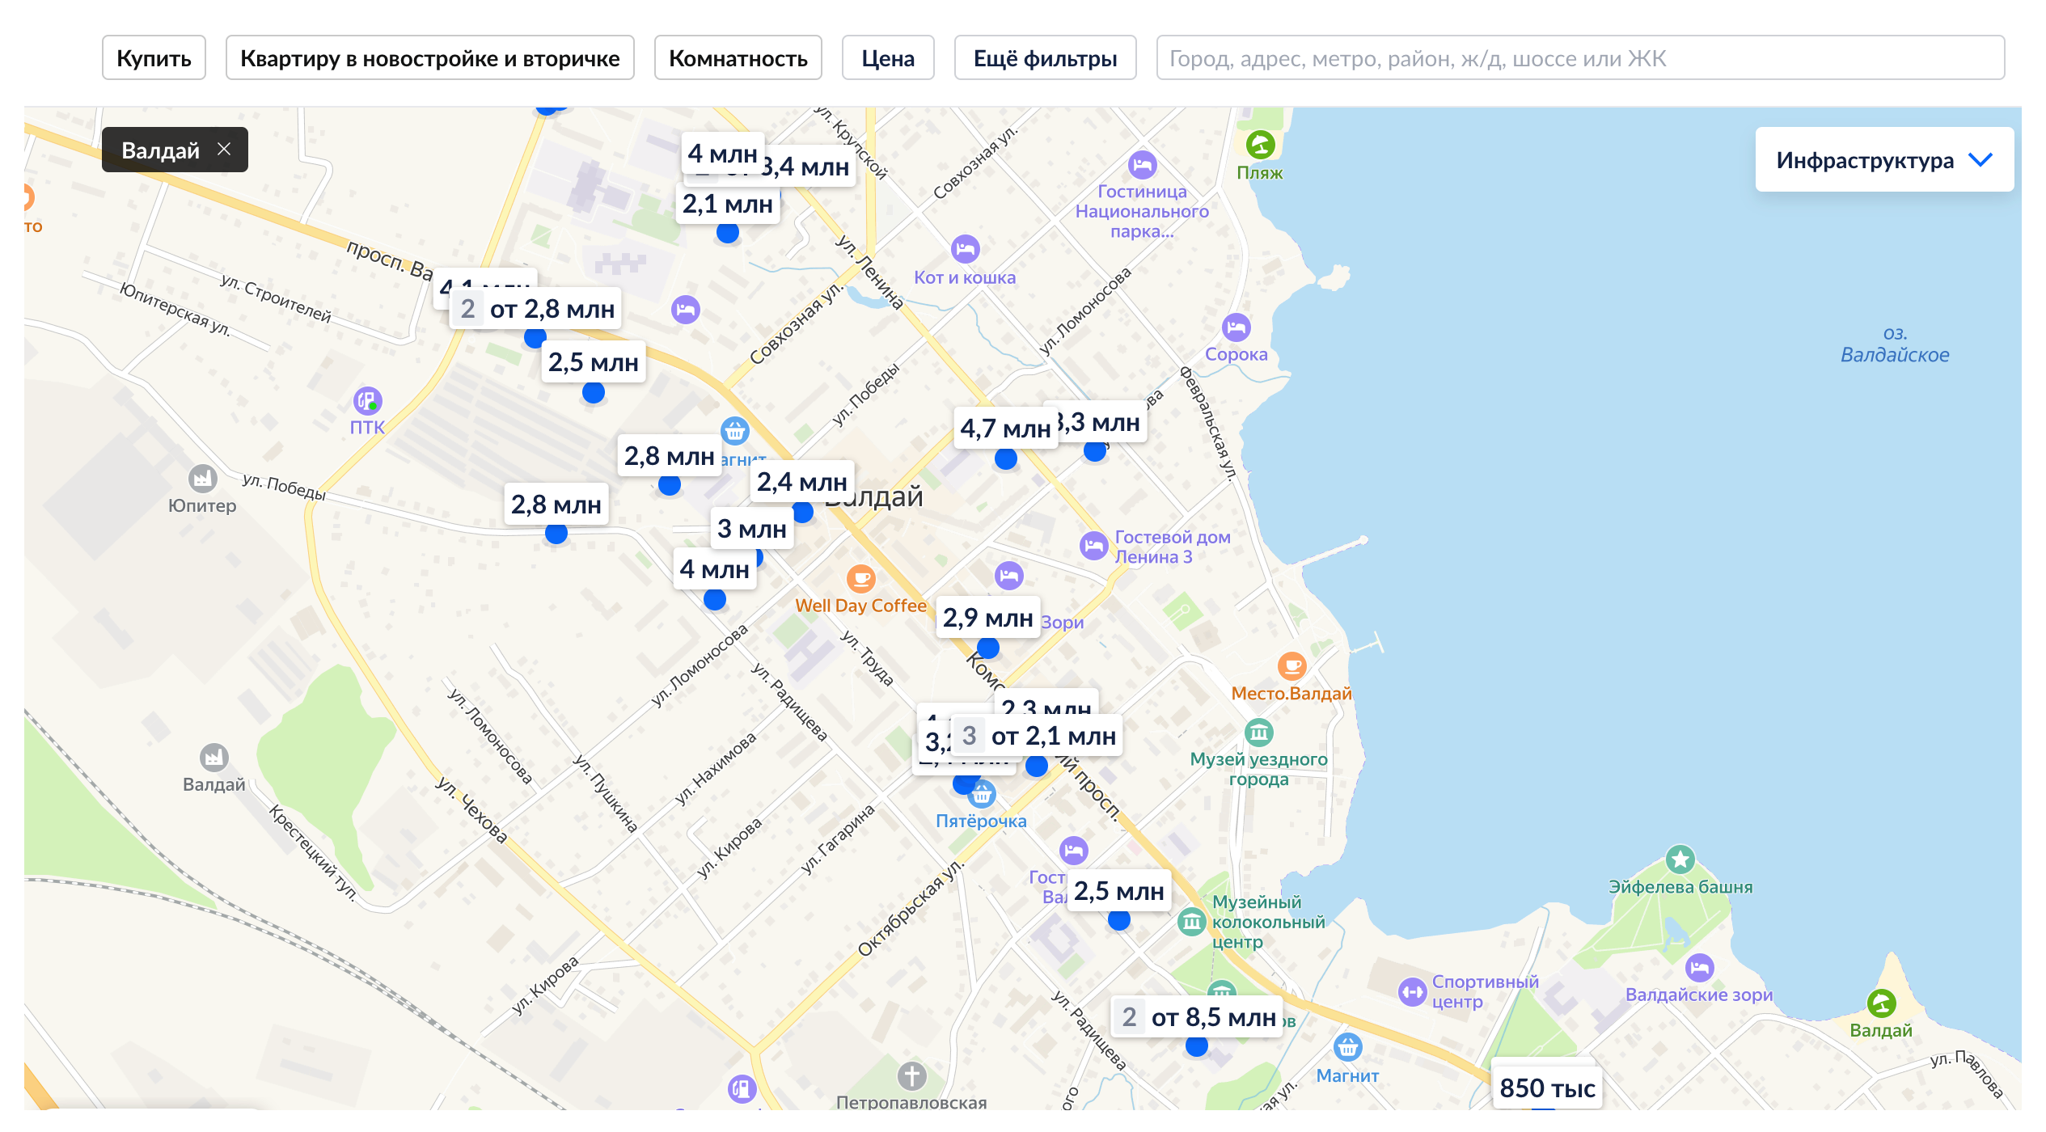Click the blue dot under 4,7 млн
The image size is (2046, 1132).
tap(1005, 459)
